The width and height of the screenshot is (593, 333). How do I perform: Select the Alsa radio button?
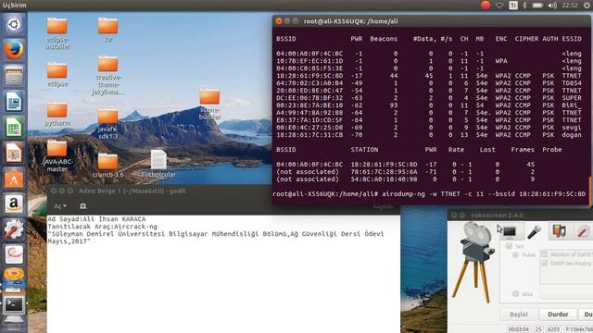pyautogui.click(x=515, y=294)
